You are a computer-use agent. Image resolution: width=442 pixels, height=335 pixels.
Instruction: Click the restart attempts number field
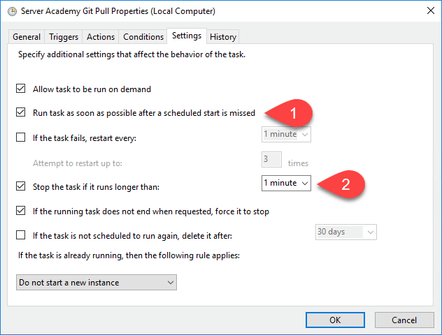[x=271, y=160]
